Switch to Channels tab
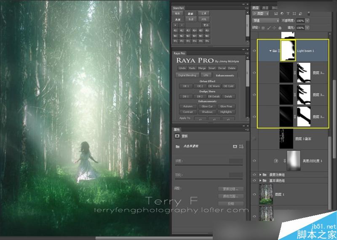Viewport: 337px width, 240px height. pyautogui.click(x=265, y=8)
